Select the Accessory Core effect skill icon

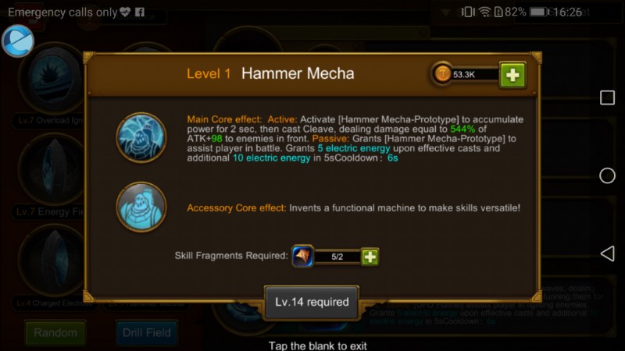[x=141, y=207]
